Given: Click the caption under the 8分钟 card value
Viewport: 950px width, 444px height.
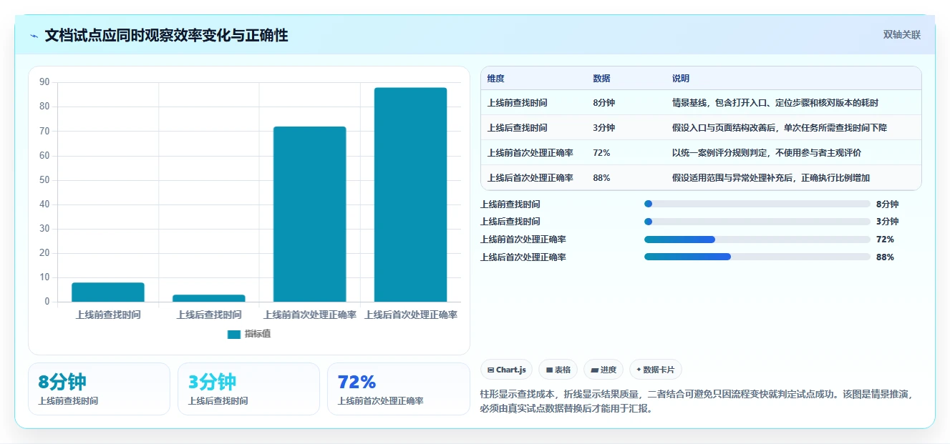Looking at the screenshot, I should tap(68, 401).
